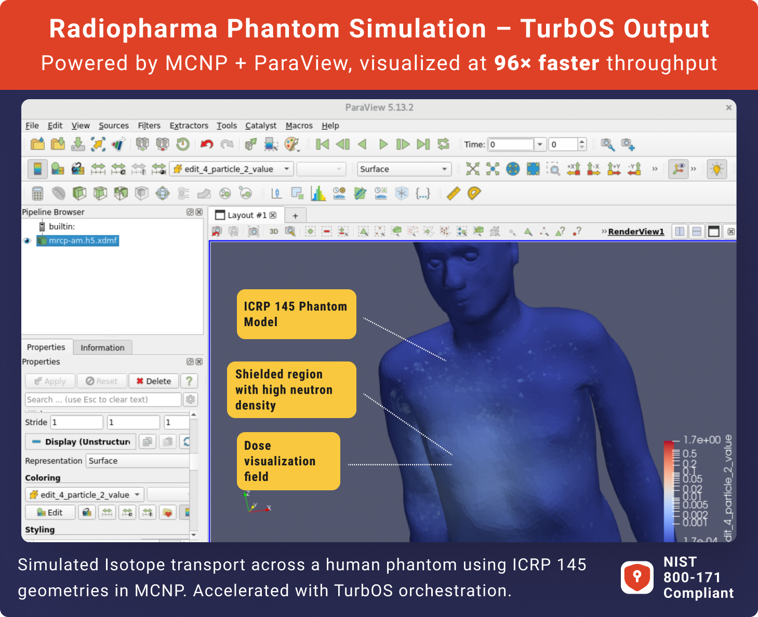Add a new layout tab with plus
Image resolution: width=758 pixels, height=617 pixels.
295,216
